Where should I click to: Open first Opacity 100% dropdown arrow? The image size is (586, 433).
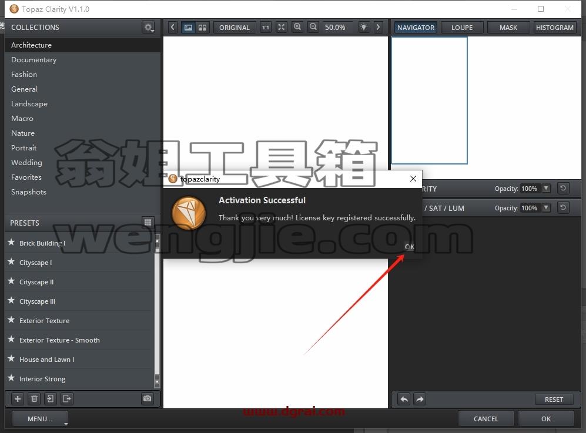(x=547, y=188)
